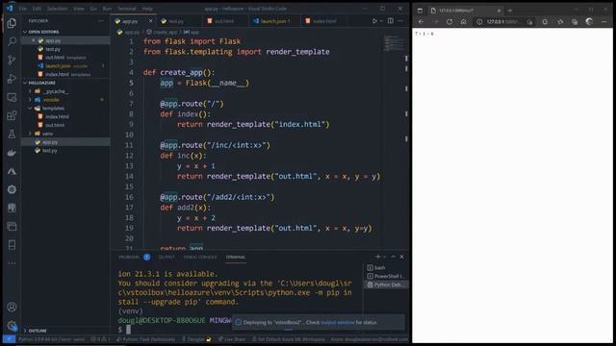This screenshot has height=346, width=616.
Task: Open the browser profile avatar
Action: 589,22
